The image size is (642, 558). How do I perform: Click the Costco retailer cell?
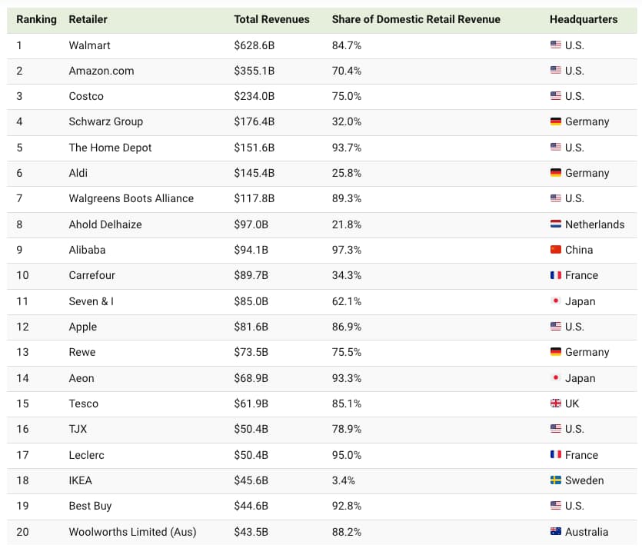(85, 96)
